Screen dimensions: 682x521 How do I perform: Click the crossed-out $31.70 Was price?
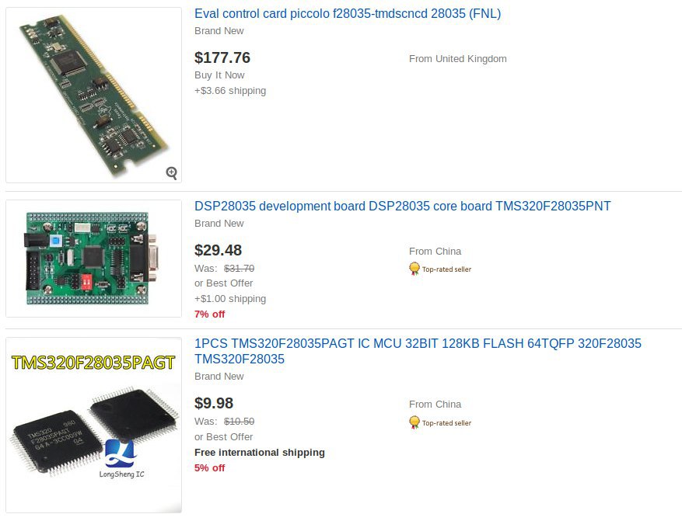(239, 269)
